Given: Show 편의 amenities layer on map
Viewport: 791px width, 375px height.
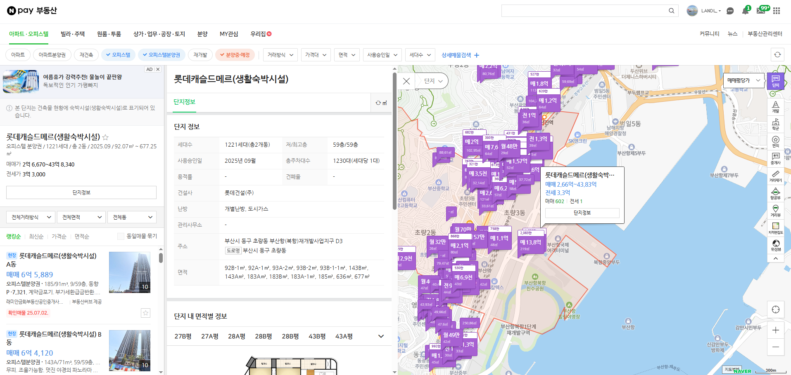Looking at the screenshot, I should pos(776,141).
